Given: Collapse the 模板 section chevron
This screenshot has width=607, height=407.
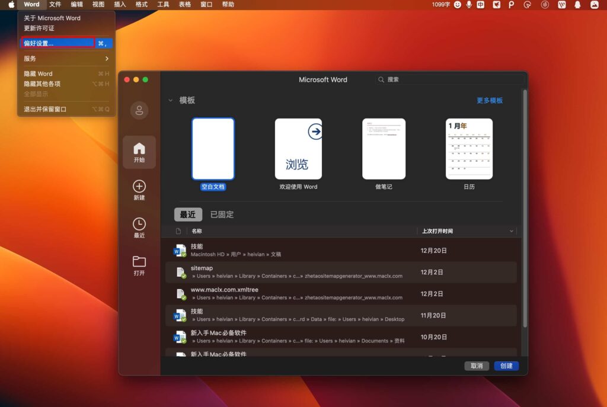Looking at the screenshot, I should (171, 101).
